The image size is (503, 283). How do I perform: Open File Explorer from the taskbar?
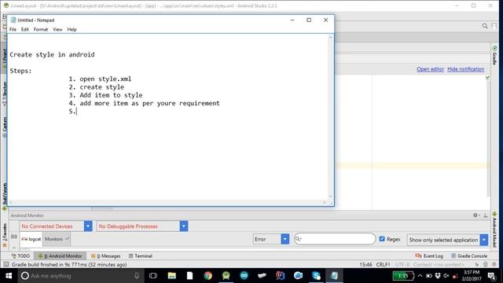[x=171, y=276]
